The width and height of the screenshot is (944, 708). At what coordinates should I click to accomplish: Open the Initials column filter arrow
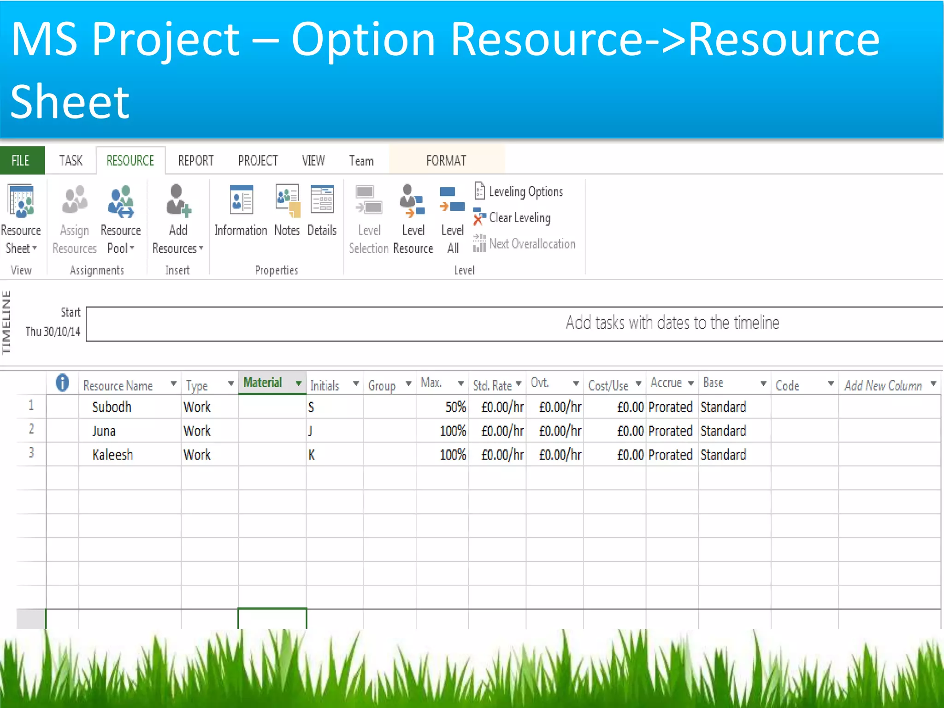(356, 383)
